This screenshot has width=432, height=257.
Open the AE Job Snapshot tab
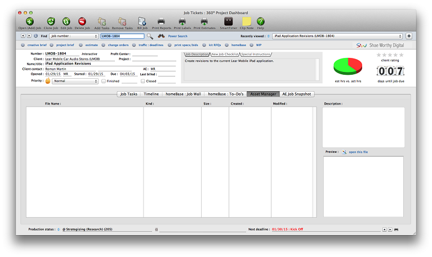(297, 94)
